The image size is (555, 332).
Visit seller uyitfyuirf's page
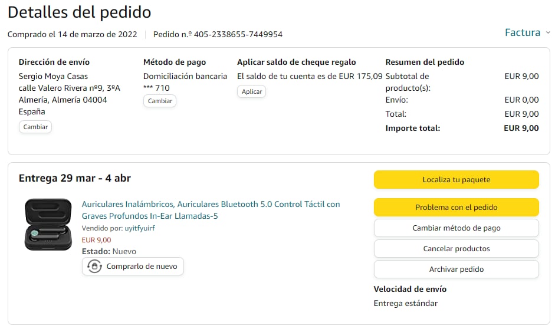point(140,228)
